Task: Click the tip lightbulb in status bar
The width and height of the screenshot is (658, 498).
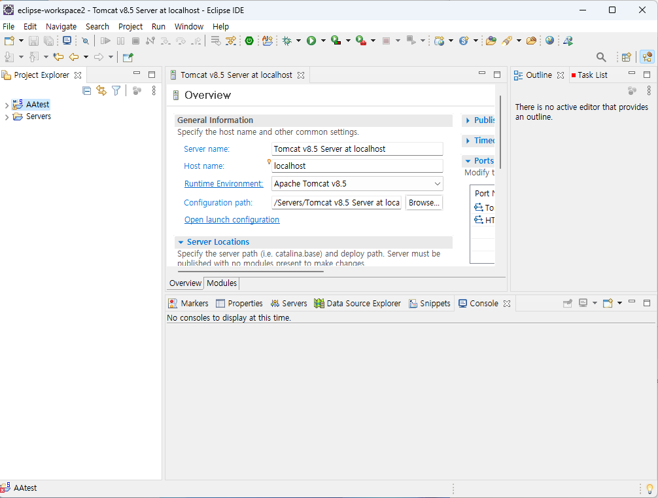Action: click(649, 489)
